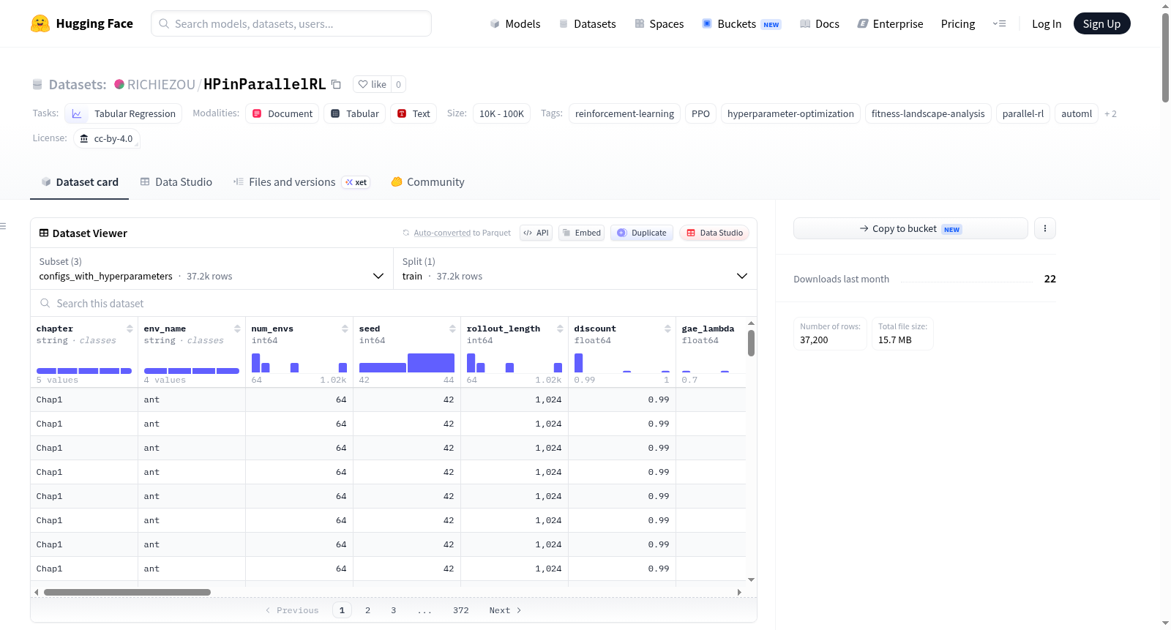The height and width of the screenshot is (630, 1171).
Task: Expand the Subset dropdown
Action: point(212,269)
